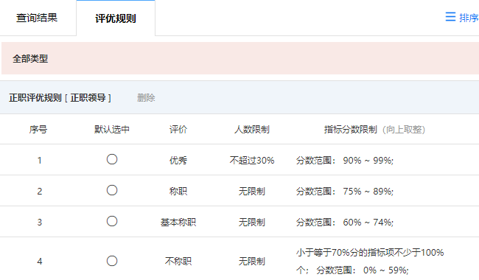This screenshot has width=479, height=280.
Task: Click the 小于等于70%分 rule text
Action: click(x=370, y=261)
